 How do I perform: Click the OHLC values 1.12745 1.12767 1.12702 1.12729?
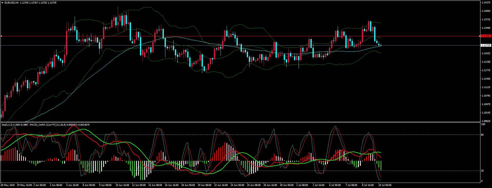(x=38, y=3)
